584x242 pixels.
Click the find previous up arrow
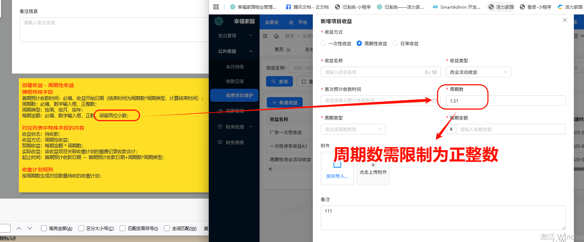tap(19, 228)
